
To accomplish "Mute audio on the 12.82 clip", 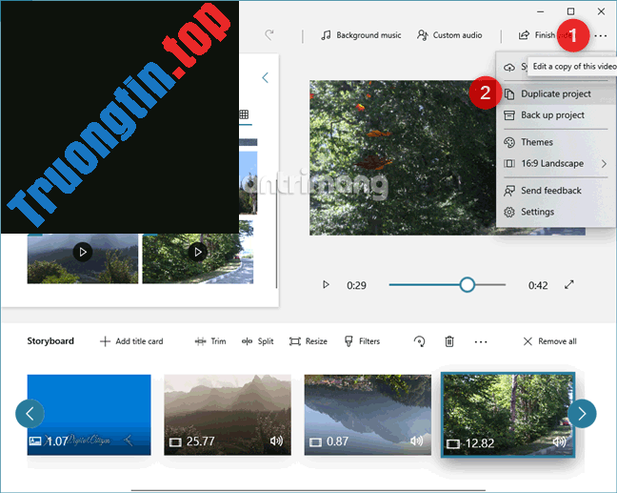I will coord(560,442).
